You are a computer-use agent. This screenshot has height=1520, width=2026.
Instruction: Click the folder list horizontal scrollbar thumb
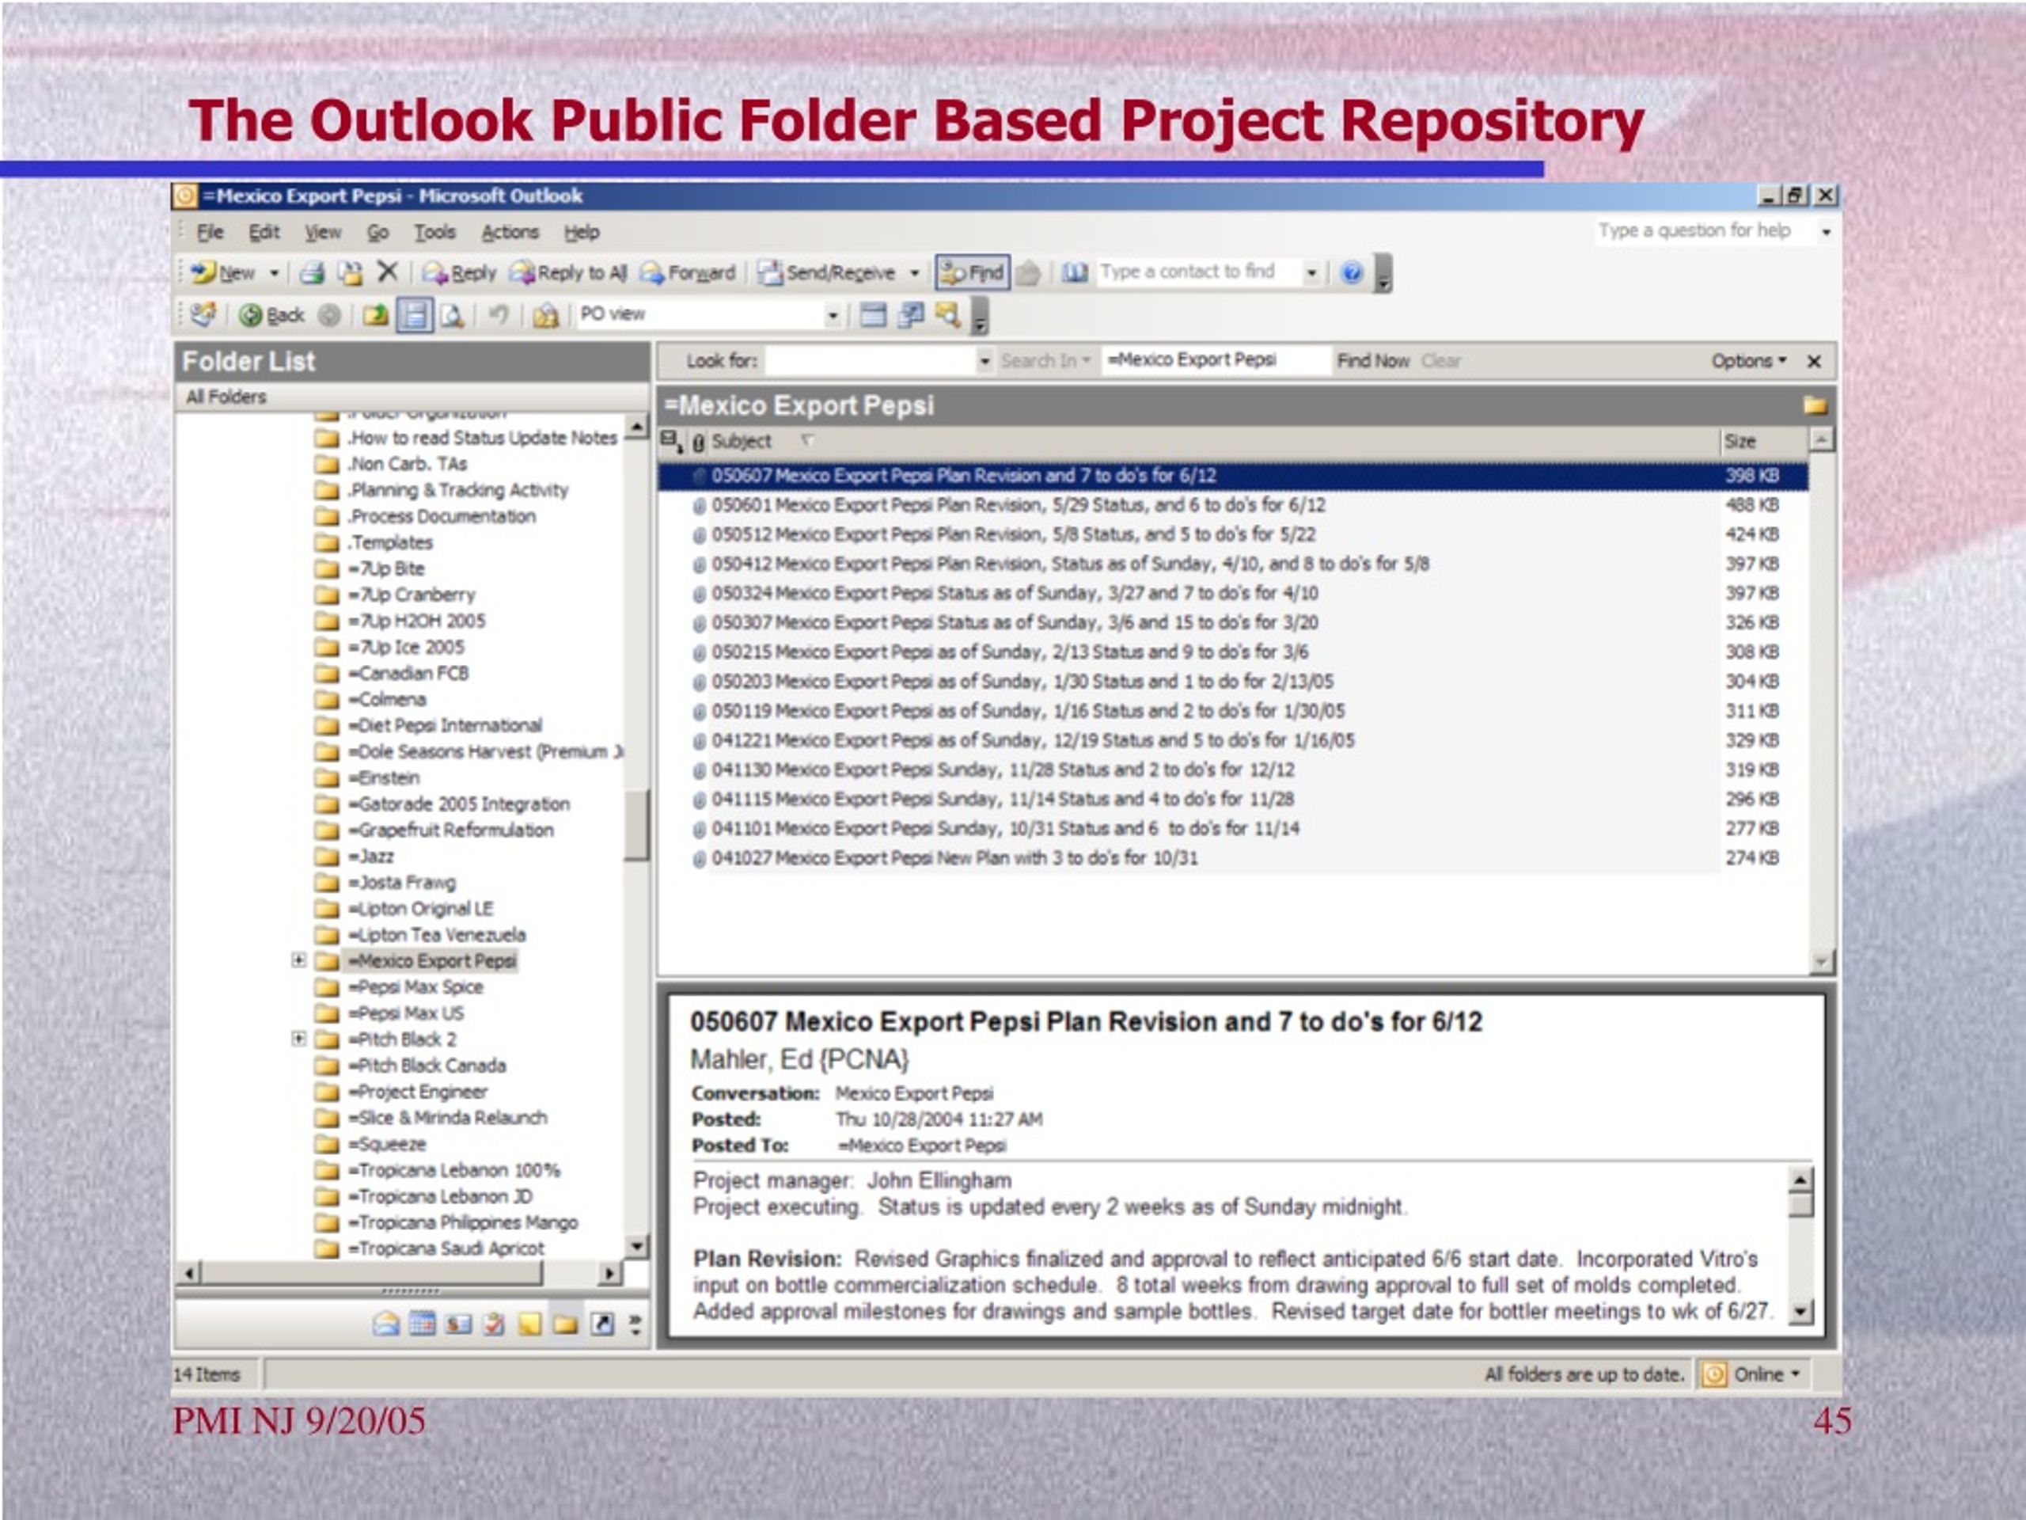click(x=371, y=1273)
